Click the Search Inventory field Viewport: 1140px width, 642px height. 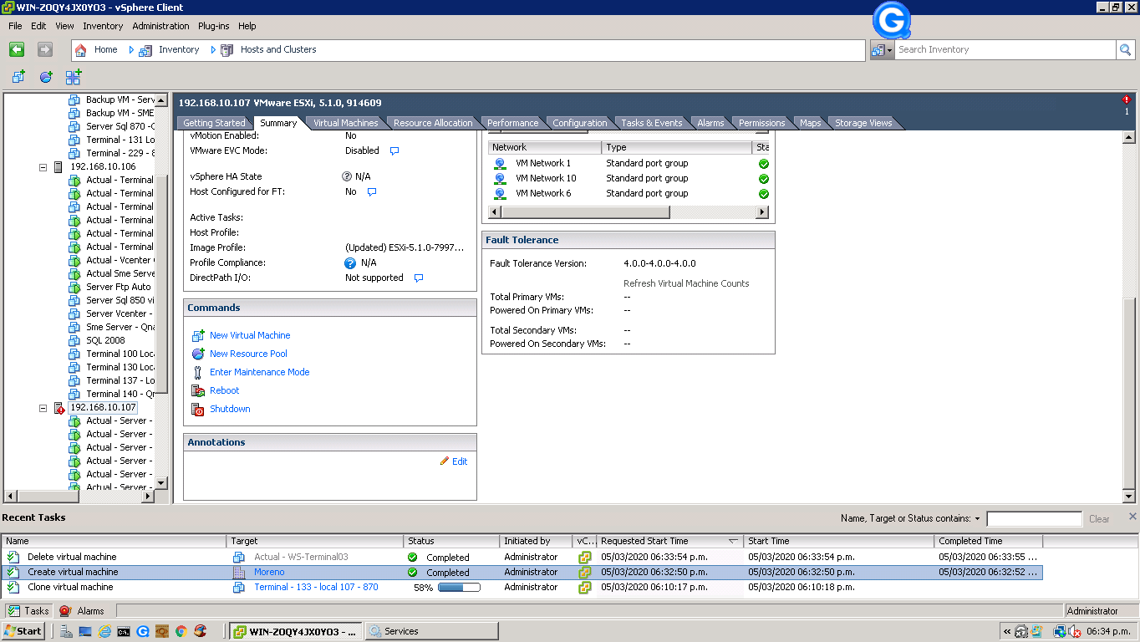pyautogui.click(x=1005, y=50)
